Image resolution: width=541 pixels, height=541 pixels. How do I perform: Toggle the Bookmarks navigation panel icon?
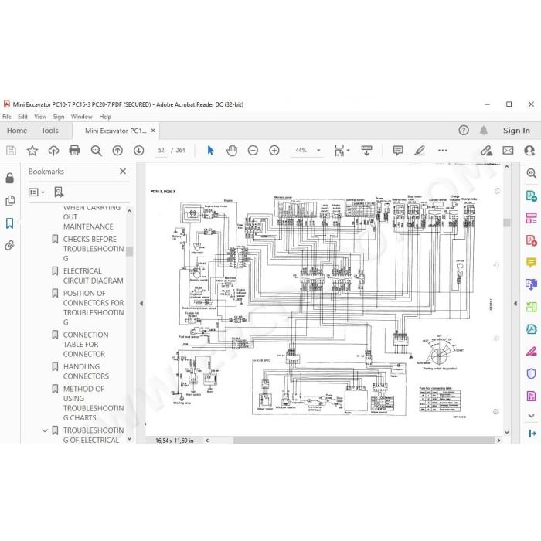[9, 223]
